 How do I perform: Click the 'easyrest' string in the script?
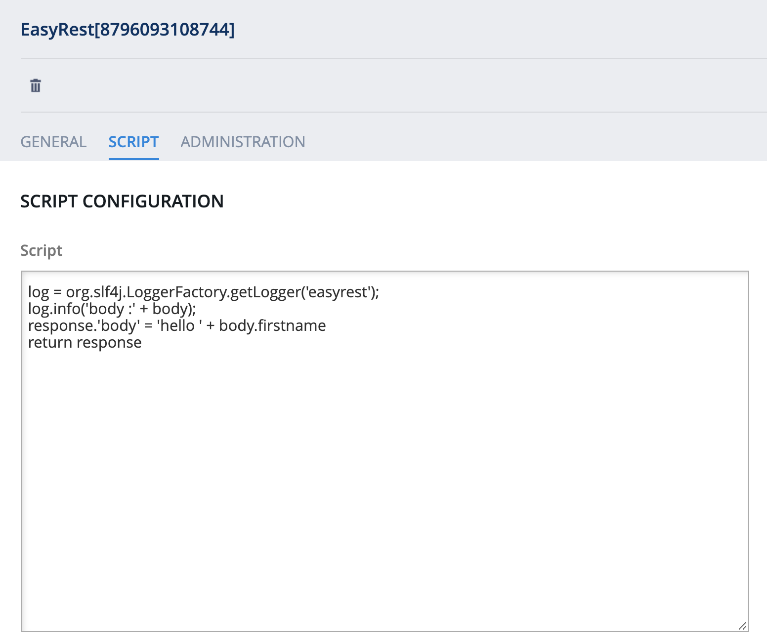[338, 292]
